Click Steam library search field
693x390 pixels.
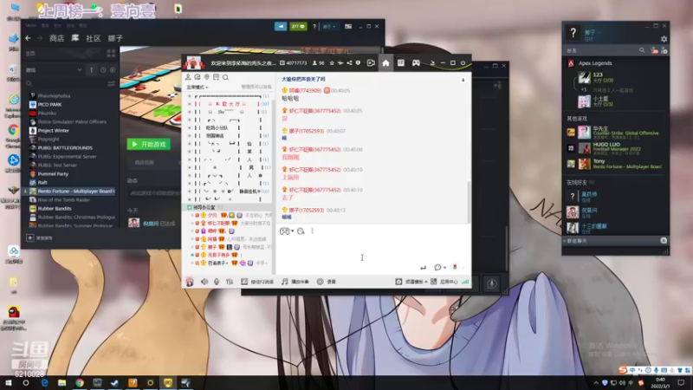pos(66,83)
